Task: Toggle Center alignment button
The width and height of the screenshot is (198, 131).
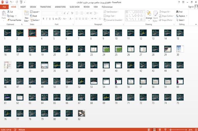Action: pyautogui.click(x=80, y=19)
